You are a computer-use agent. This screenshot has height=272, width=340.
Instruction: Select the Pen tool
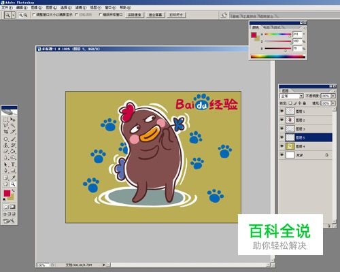[6, 171]
